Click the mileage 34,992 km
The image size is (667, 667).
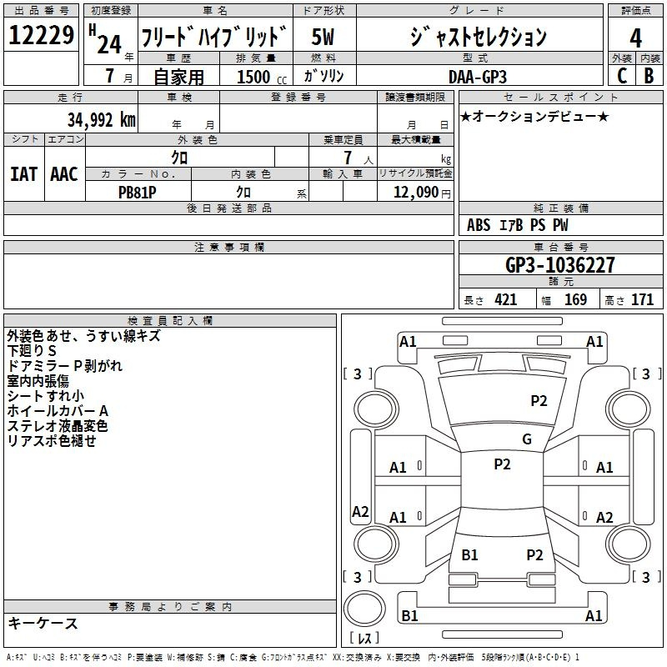point(101,120)
